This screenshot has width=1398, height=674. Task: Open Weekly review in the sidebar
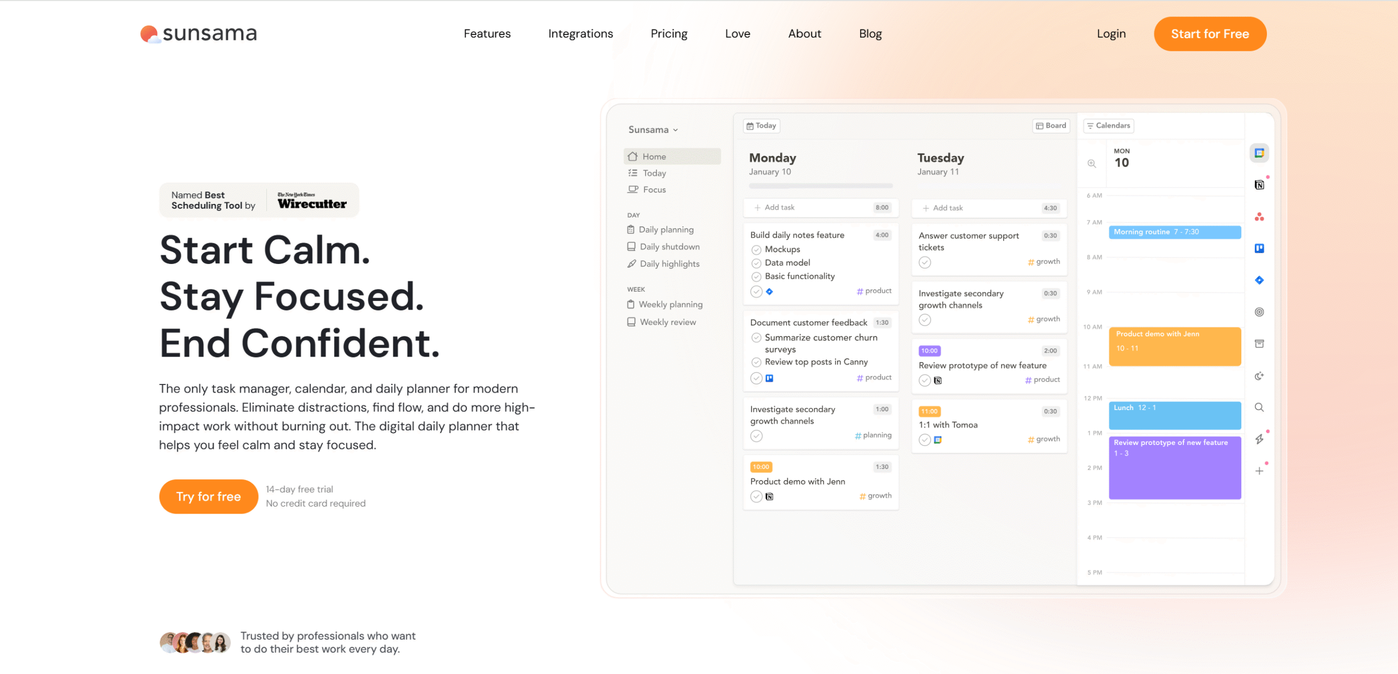point(662,322)
